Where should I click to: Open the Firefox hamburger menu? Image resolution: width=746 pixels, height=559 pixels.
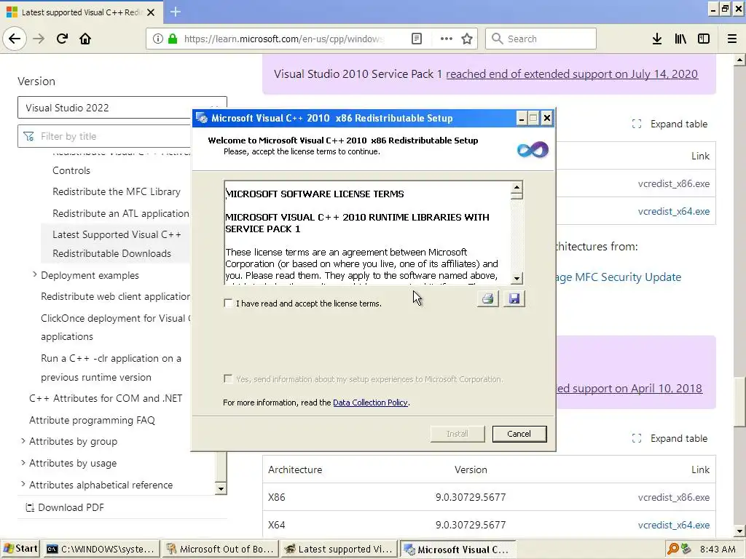[732, 39]
